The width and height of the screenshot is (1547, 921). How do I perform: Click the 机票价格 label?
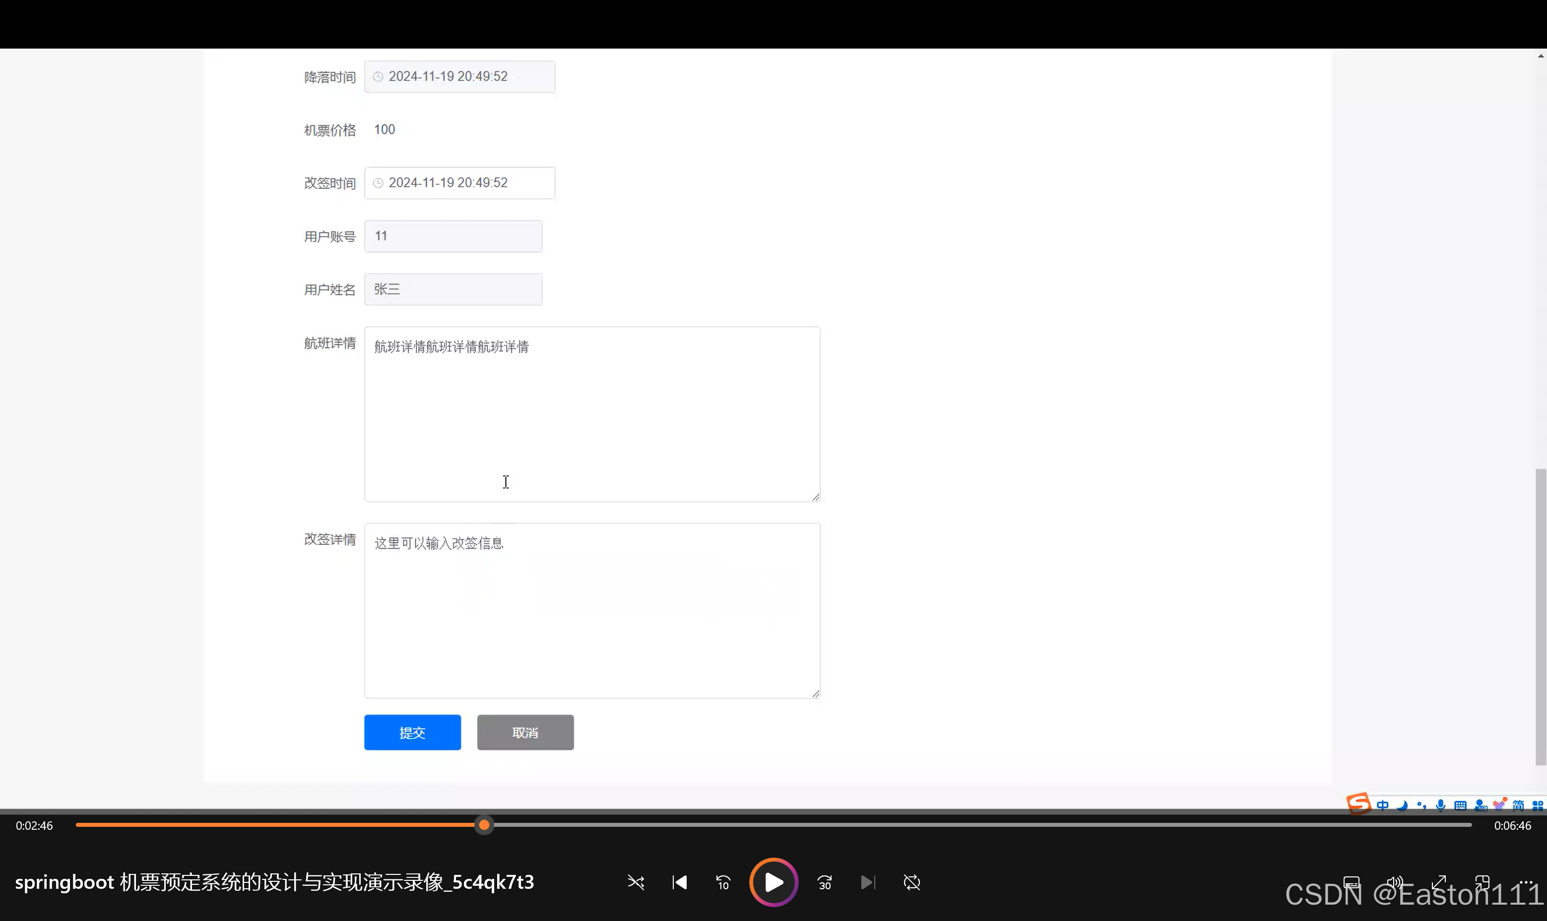[x=330, y=130]
